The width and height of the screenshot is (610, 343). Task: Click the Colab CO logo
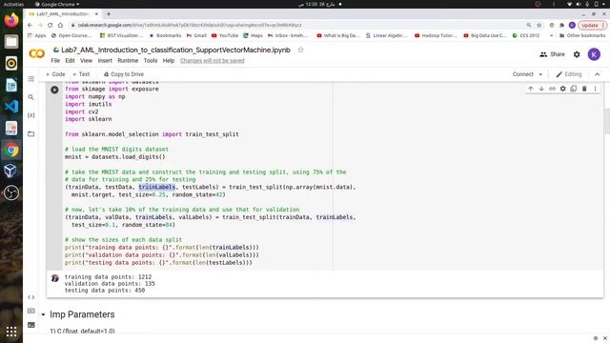37,53
